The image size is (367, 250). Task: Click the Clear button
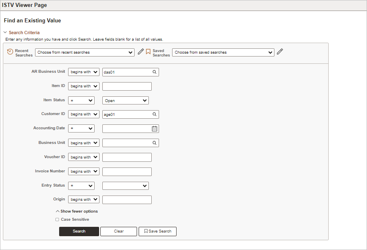click(x=119, y=231)
